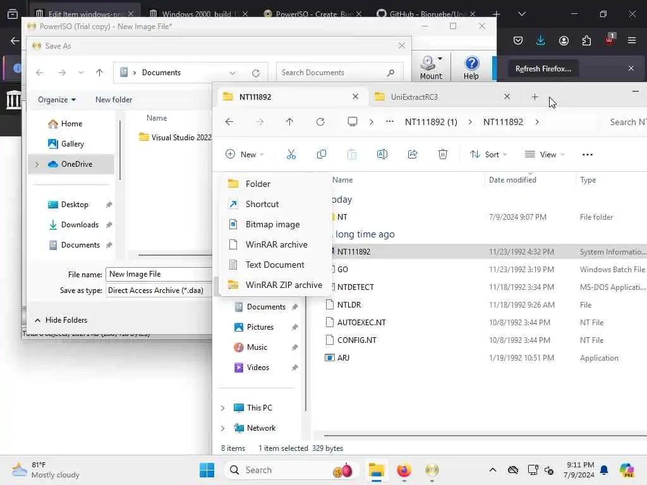This screenshot has height=485, width=647.
Task: Open the Sort dropdown in Explorer
Action: pos(488,154)
